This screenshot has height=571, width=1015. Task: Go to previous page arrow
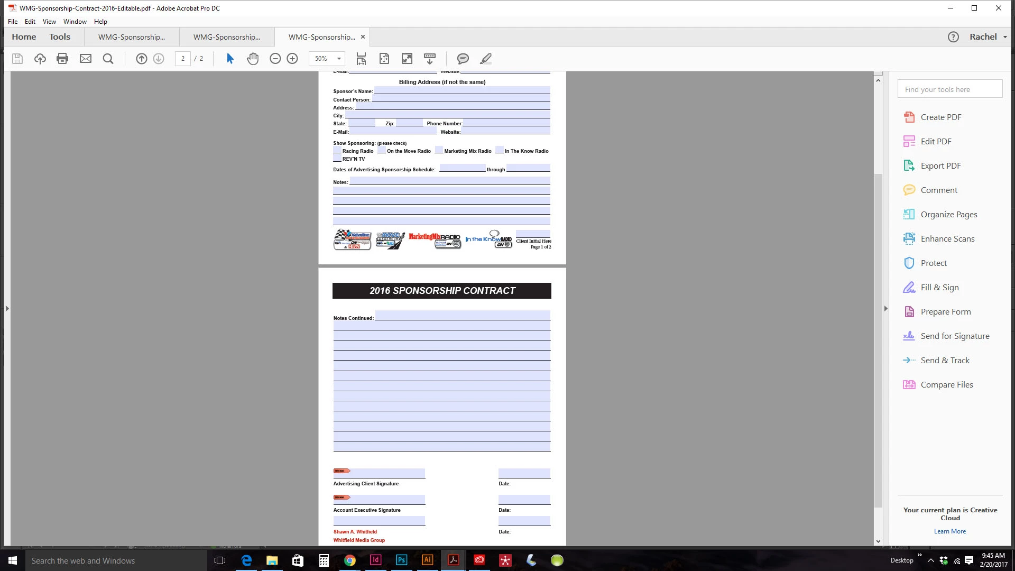pyautogui.click(x=141, y=59)
